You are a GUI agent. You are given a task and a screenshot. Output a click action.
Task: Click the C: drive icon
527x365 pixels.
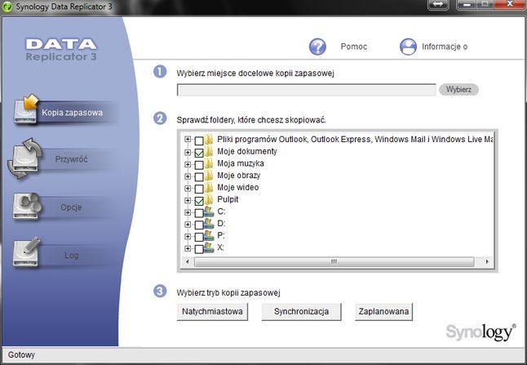point(209,211)
